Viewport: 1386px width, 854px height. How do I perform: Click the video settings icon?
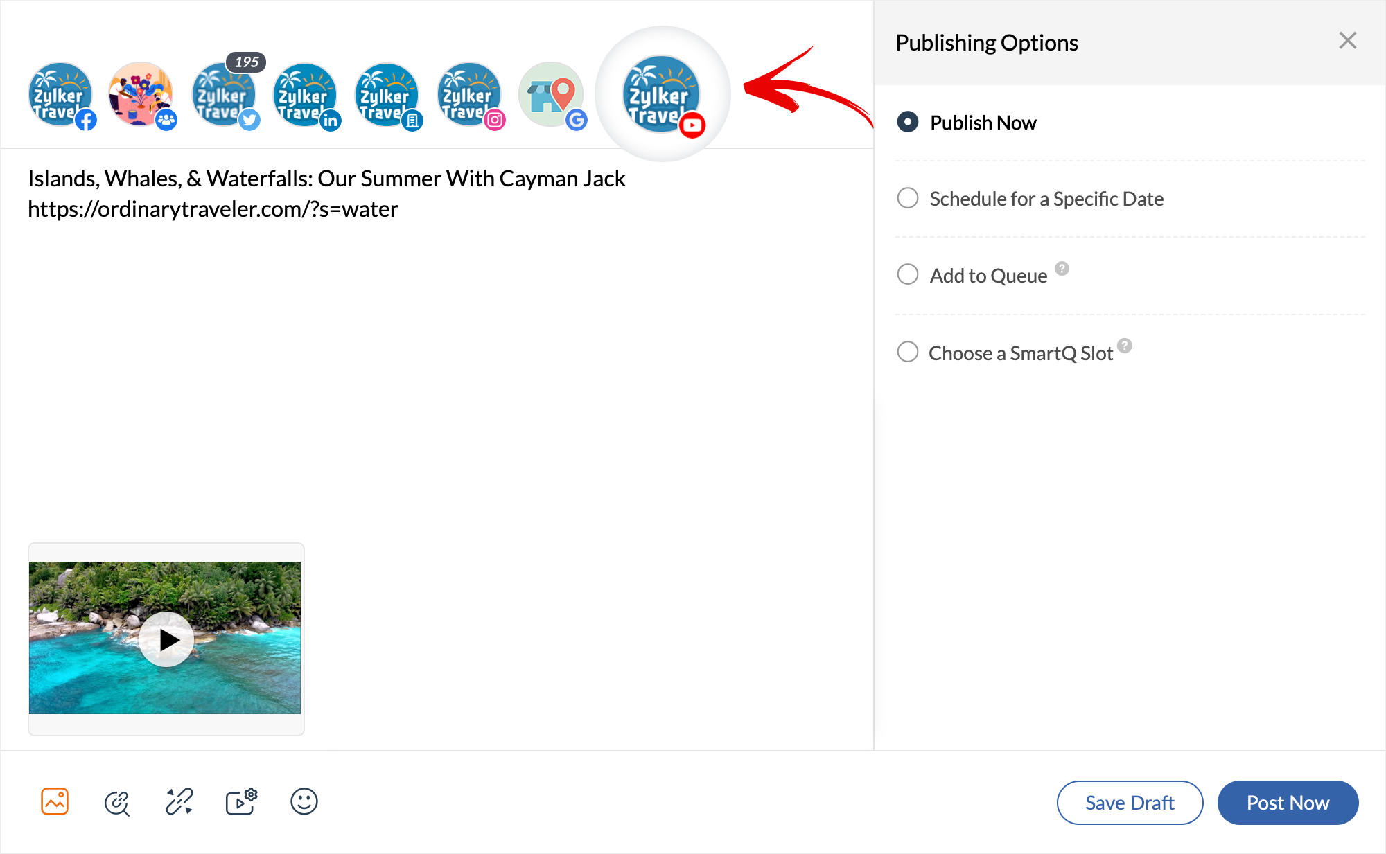coord(242,803)
